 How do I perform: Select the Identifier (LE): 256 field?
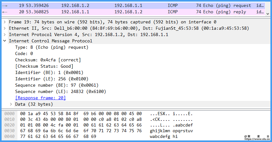[52, 79]
